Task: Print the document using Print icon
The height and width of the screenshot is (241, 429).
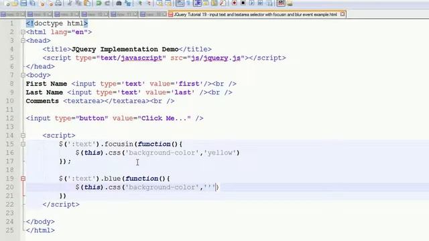Action: (x=58, y=3)
